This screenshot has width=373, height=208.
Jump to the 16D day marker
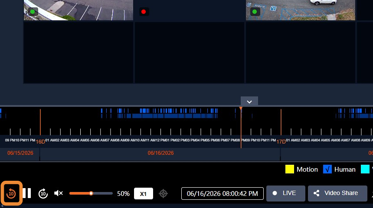point(40,141)
